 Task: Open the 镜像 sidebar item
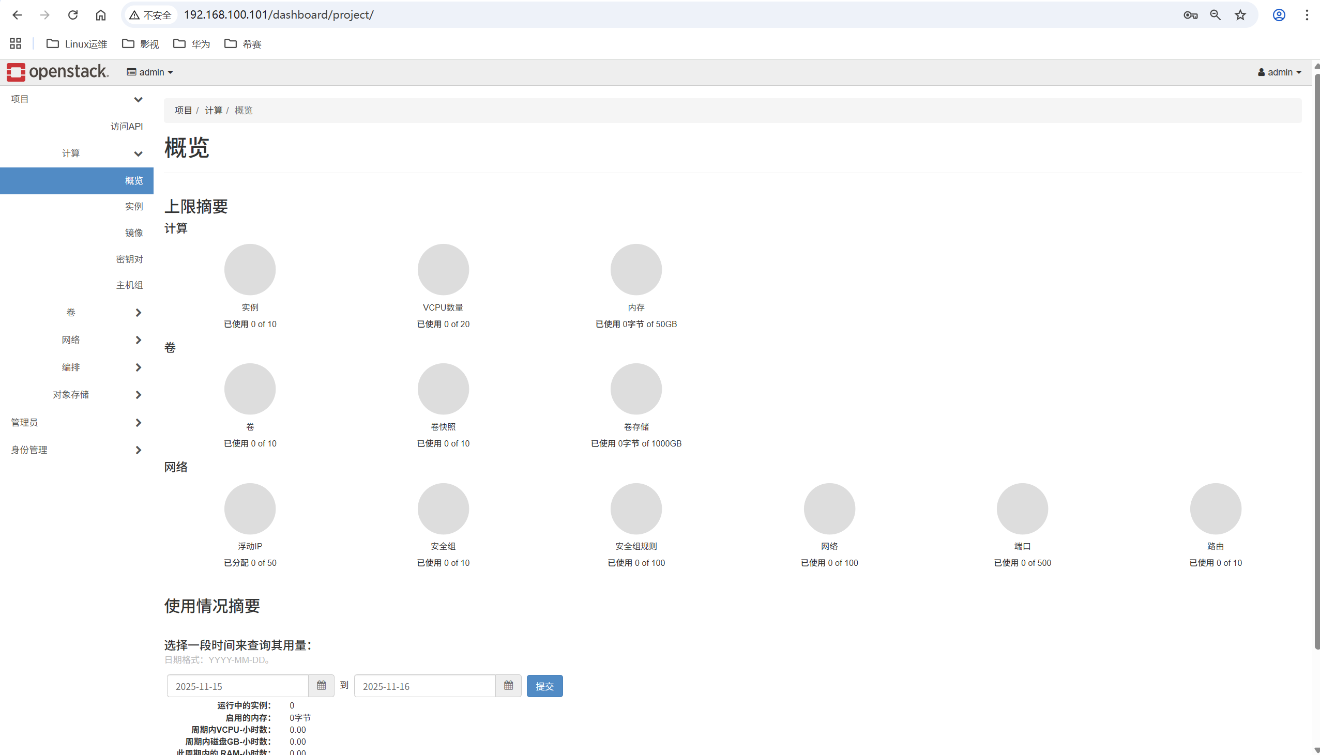pos(134,233)
